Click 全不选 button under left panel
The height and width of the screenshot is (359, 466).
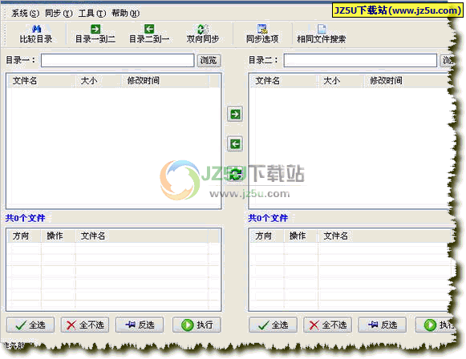[85, 325]
